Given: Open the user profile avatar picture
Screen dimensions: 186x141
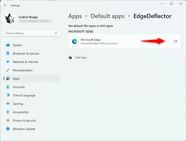Looking at the screenshot, I should [x=10, y=18].
